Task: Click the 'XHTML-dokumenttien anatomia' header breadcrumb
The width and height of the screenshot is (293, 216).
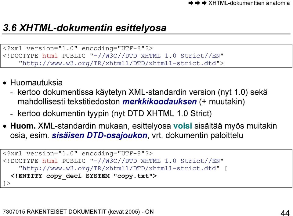Action: coord(249,3)
